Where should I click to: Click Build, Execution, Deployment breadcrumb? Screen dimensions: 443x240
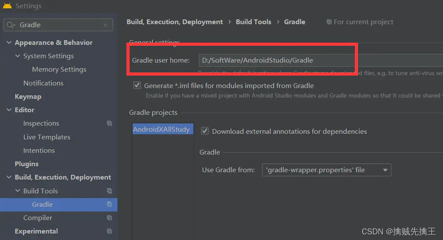pyautogui.click(x=174, y=22)
